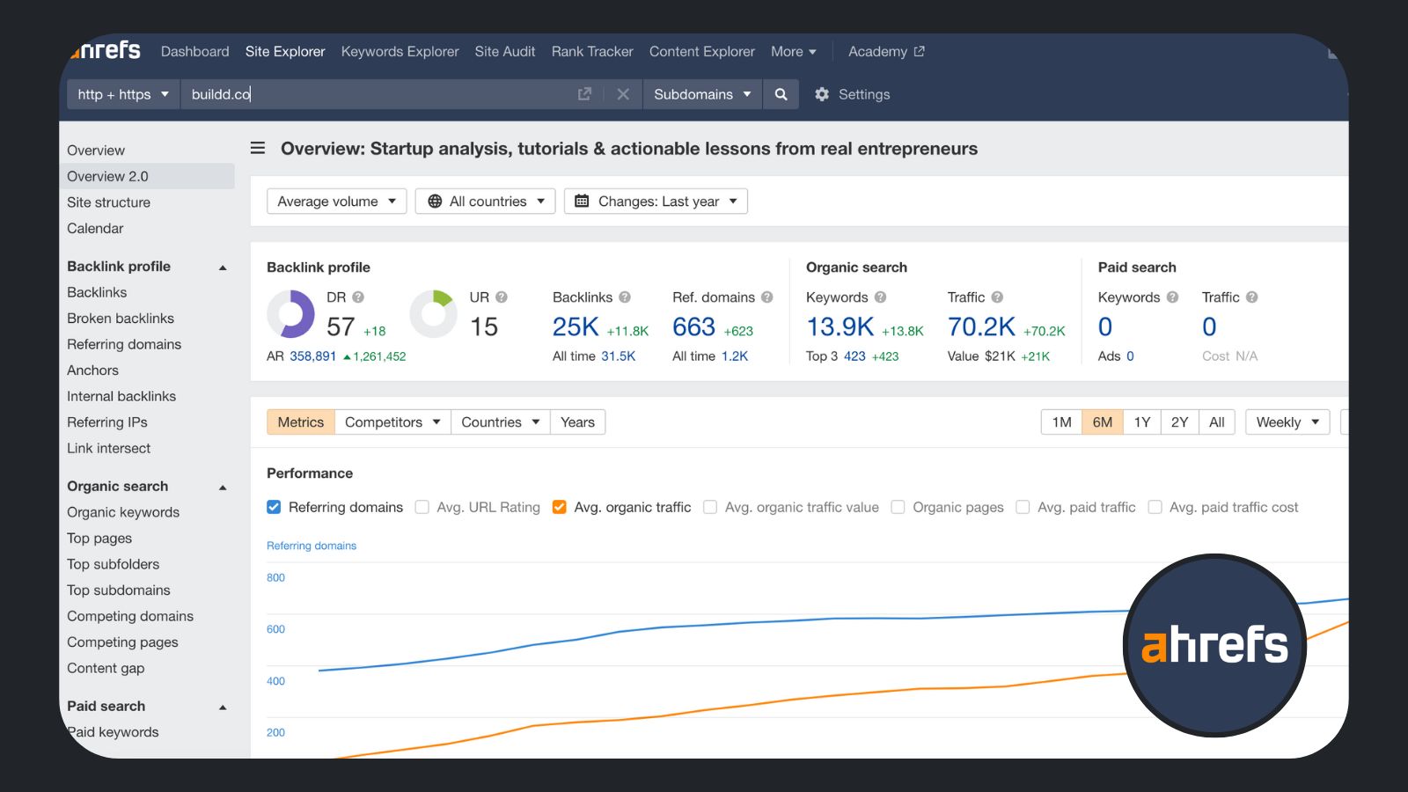Click the magnifier search button
This screenshot has height=792, width=1408.
tap(781, 94)
